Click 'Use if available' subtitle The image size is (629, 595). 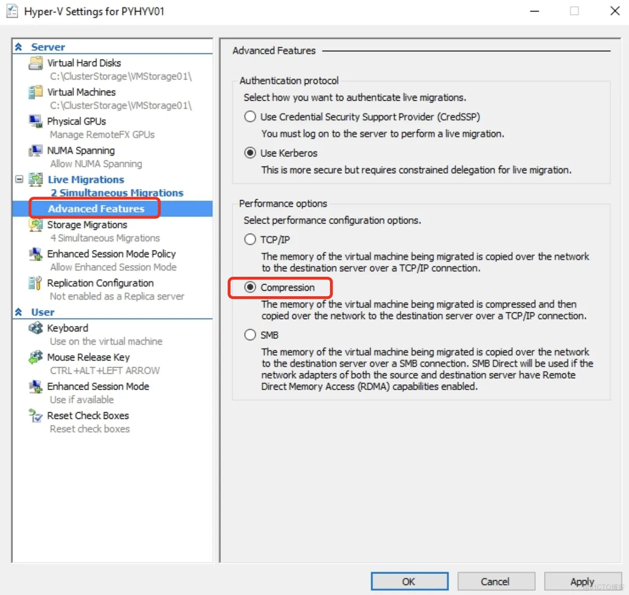[82, 400]
